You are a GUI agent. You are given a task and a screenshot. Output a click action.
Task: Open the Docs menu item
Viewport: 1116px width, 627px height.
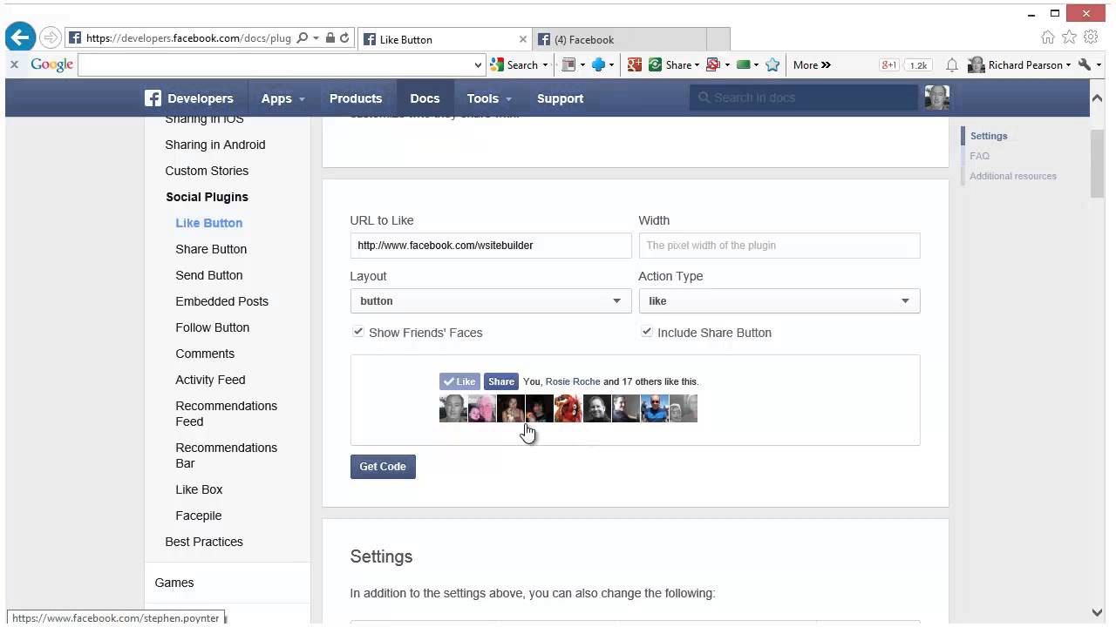click(425, 98)
